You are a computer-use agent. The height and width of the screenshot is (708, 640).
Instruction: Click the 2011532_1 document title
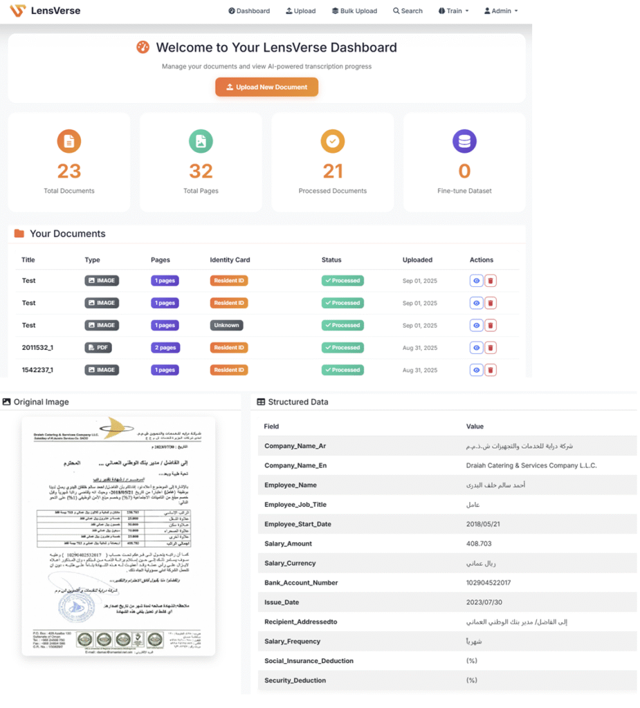[37, 348]
